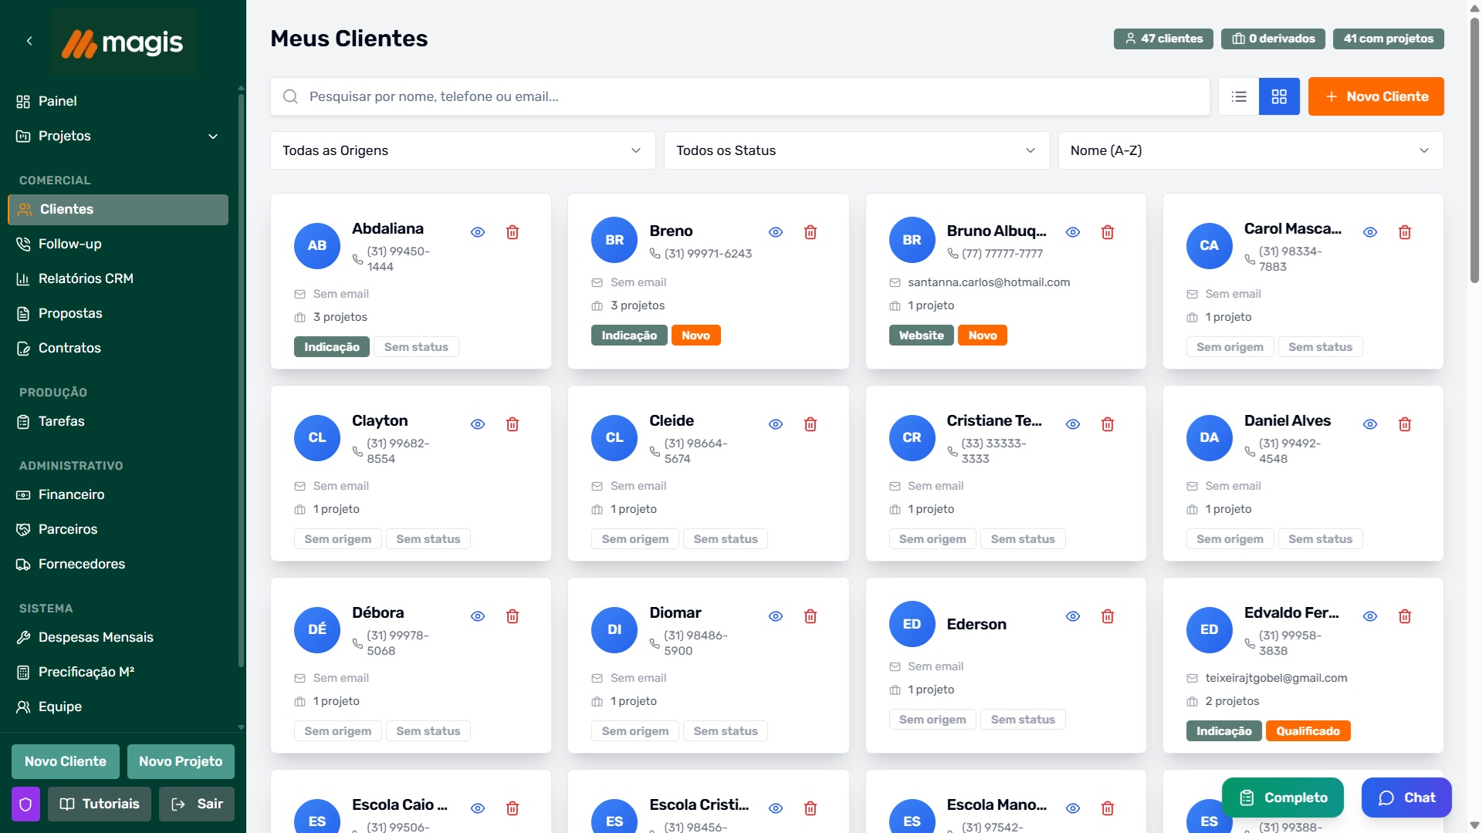Screen dimensions: 1482x833
Task: Go to Financeiro section
Action: tap(71, 494)
